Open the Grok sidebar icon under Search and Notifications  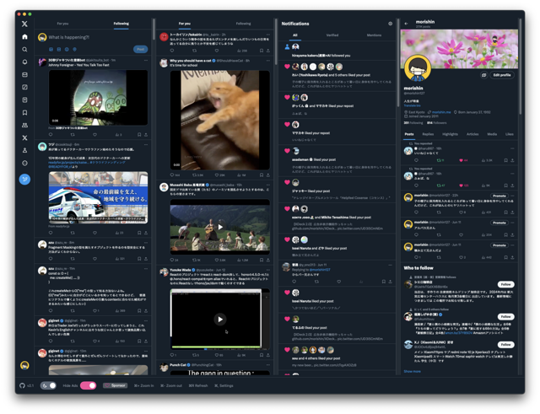pos(24,87)
